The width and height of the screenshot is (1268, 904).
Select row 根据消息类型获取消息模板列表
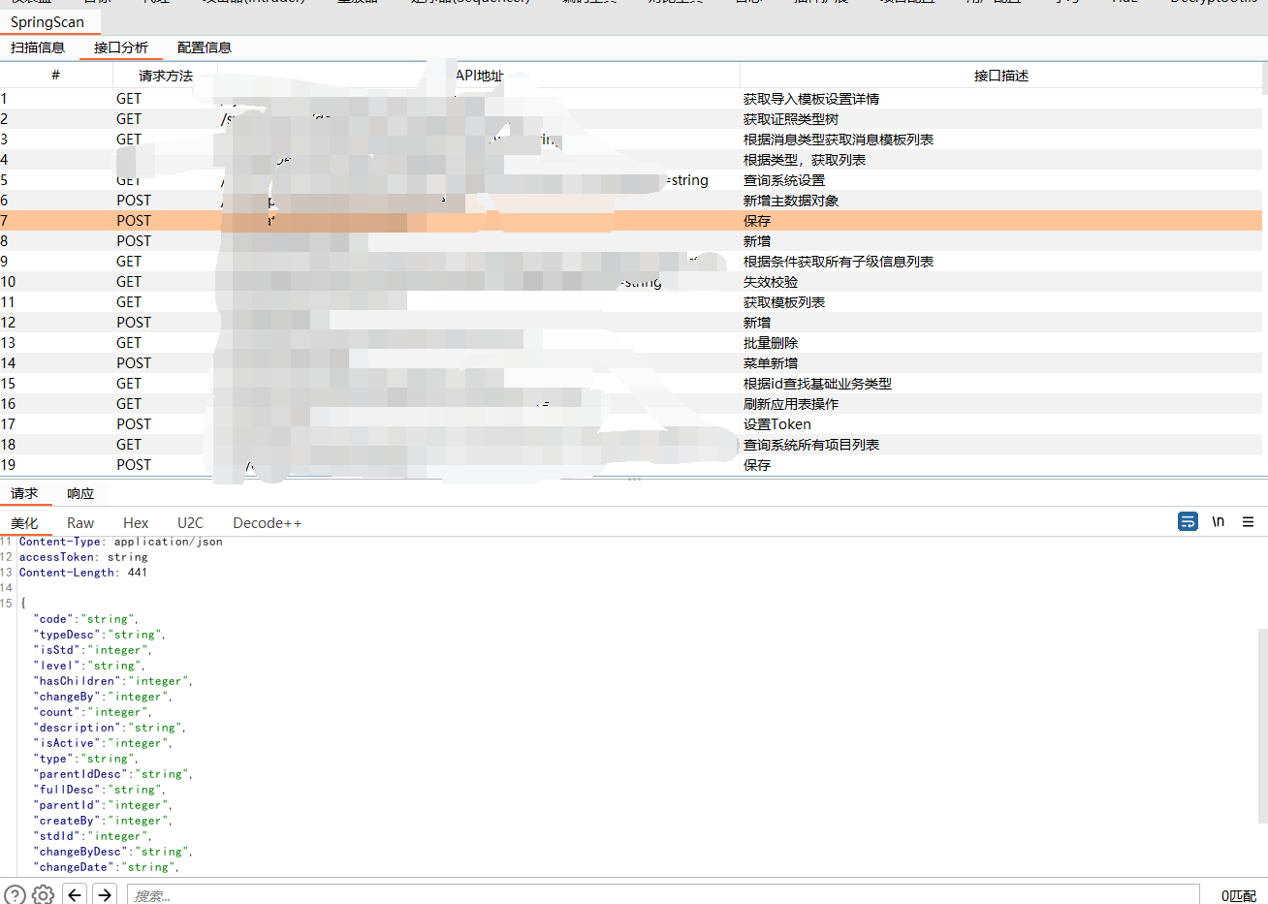631,140
